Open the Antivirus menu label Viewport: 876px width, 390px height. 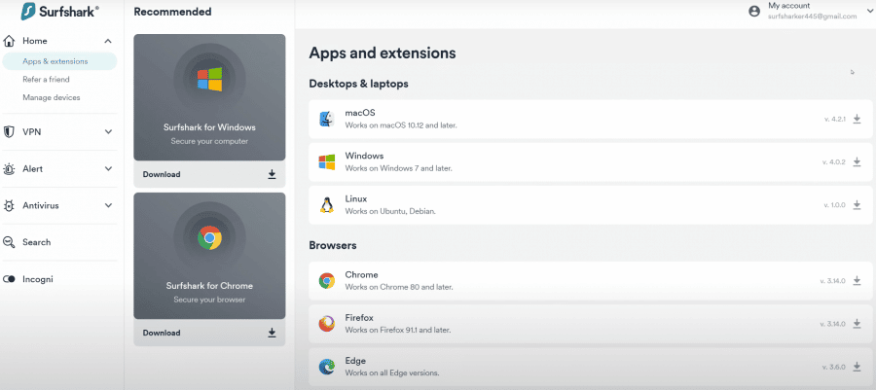coord(40,206)
